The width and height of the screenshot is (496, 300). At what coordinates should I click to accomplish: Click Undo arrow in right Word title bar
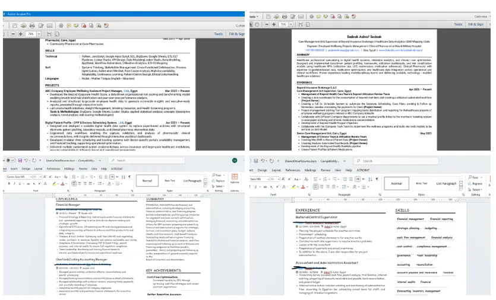coord(263,161)
